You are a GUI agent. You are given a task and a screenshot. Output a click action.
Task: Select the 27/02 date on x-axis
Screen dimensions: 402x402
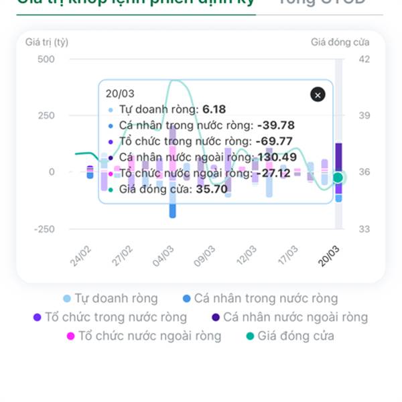(x=123, y=256)
